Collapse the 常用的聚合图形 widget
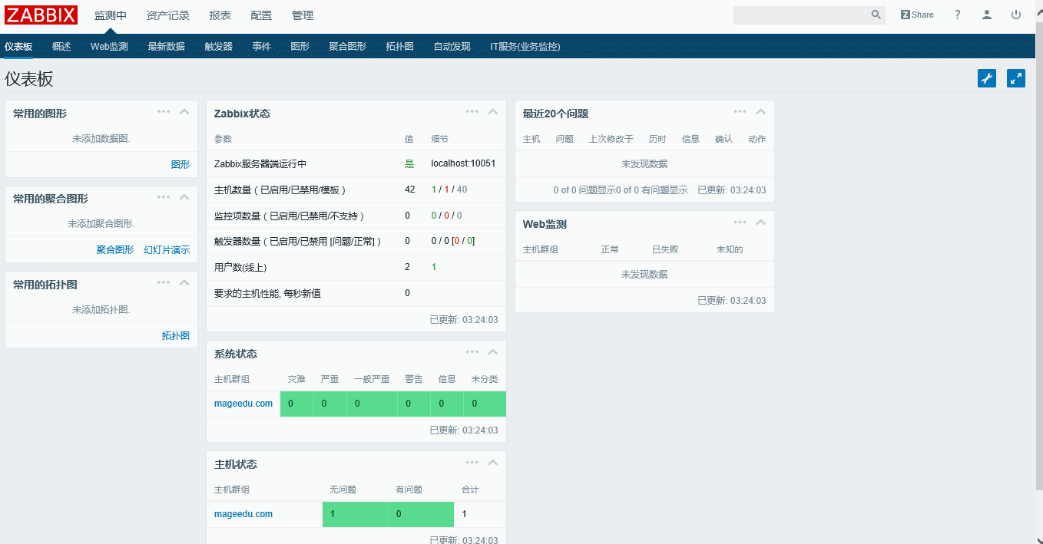The image size is (1043, 544). click(x=184, y=197)
